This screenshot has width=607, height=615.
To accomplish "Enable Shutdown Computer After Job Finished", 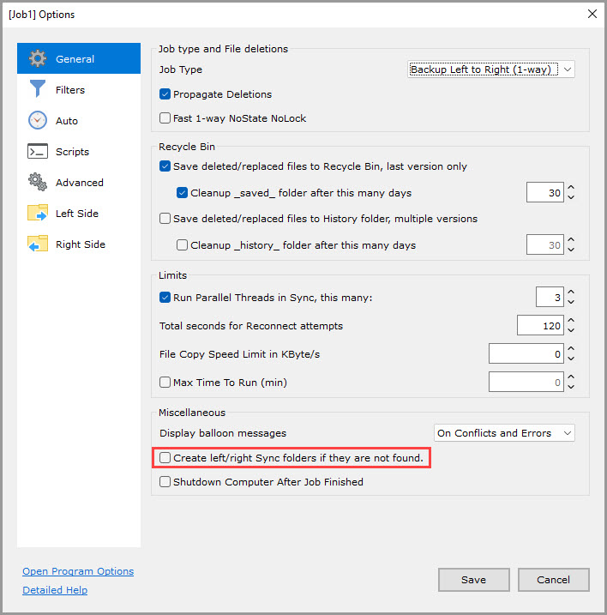I will coord(165,482).
